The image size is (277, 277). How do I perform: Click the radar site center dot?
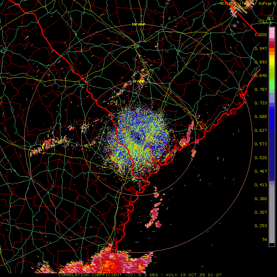(x=139, y=138)
